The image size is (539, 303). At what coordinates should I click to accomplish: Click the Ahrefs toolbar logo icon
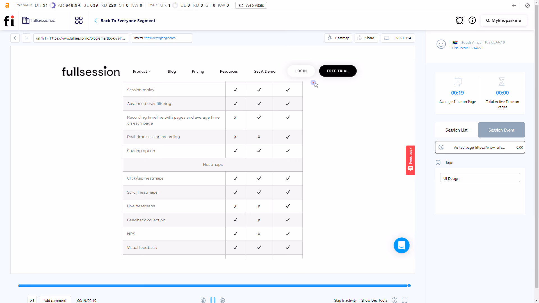[x=7, y=5]
